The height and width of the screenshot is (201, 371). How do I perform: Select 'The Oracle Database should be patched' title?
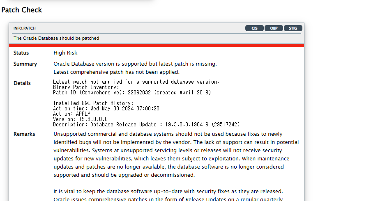tap(56, 38)
